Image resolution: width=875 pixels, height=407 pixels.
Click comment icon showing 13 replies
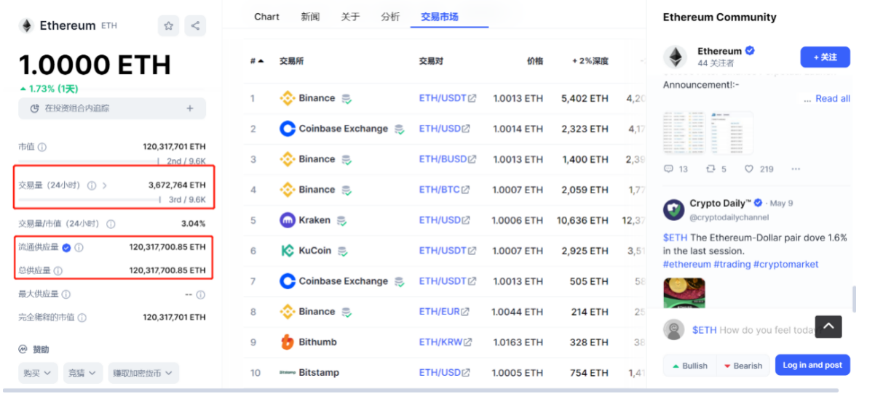click(669, 169)
